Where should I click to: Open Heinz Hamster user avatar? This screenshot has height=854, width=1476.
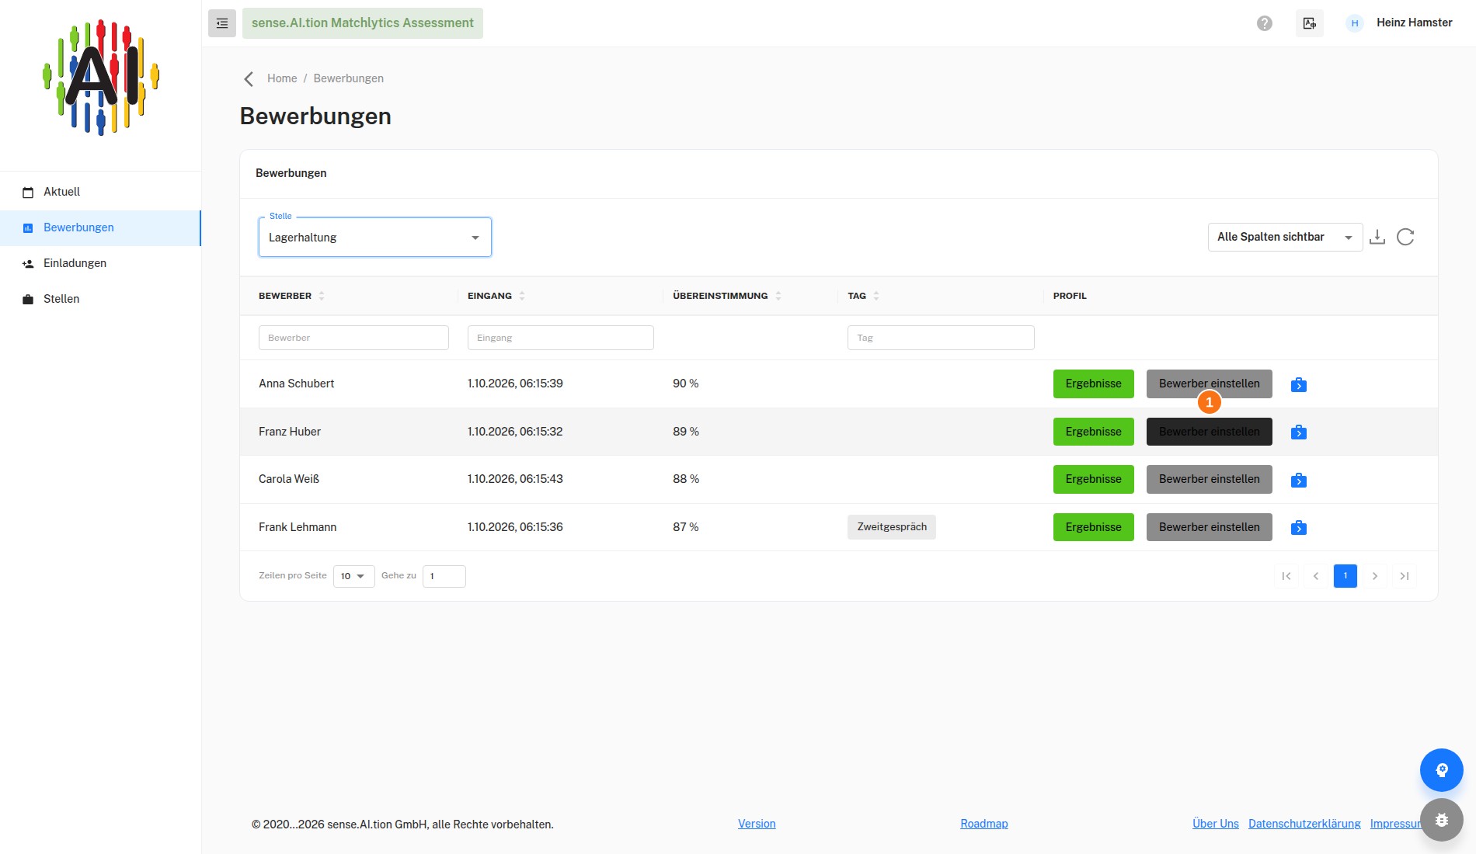(x=1355, y=23)
